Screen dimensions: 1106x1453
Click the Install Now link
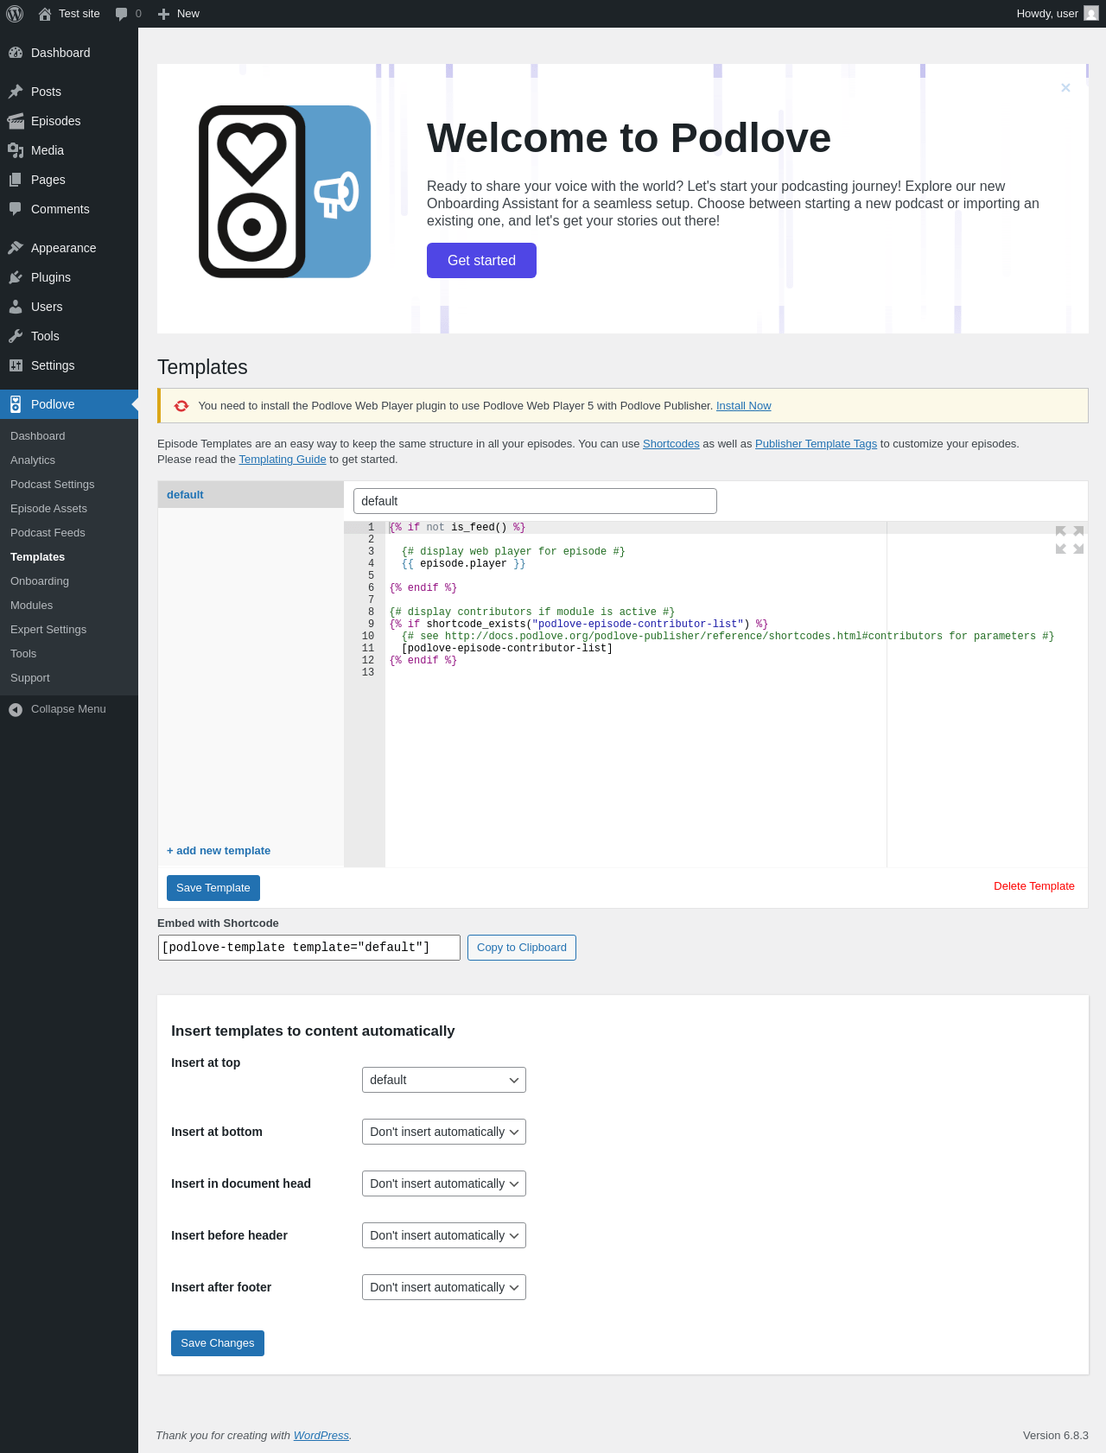click(744, 406)
